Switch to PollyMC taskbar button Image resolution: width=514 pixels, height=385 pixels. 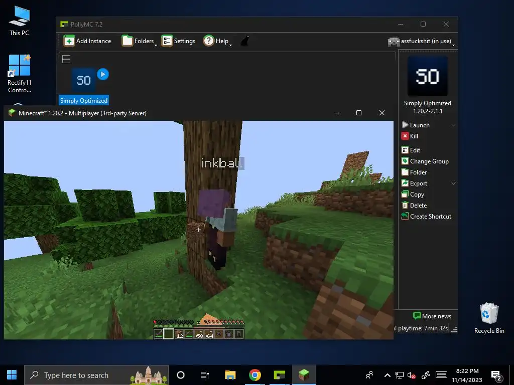[279, 375]
